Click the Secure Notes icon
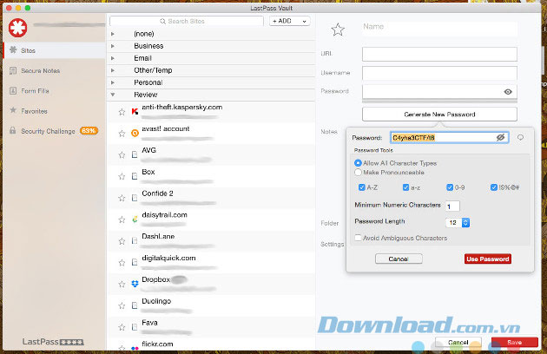Viewport: 547px width, 354px height. click(x=13, y=70)
